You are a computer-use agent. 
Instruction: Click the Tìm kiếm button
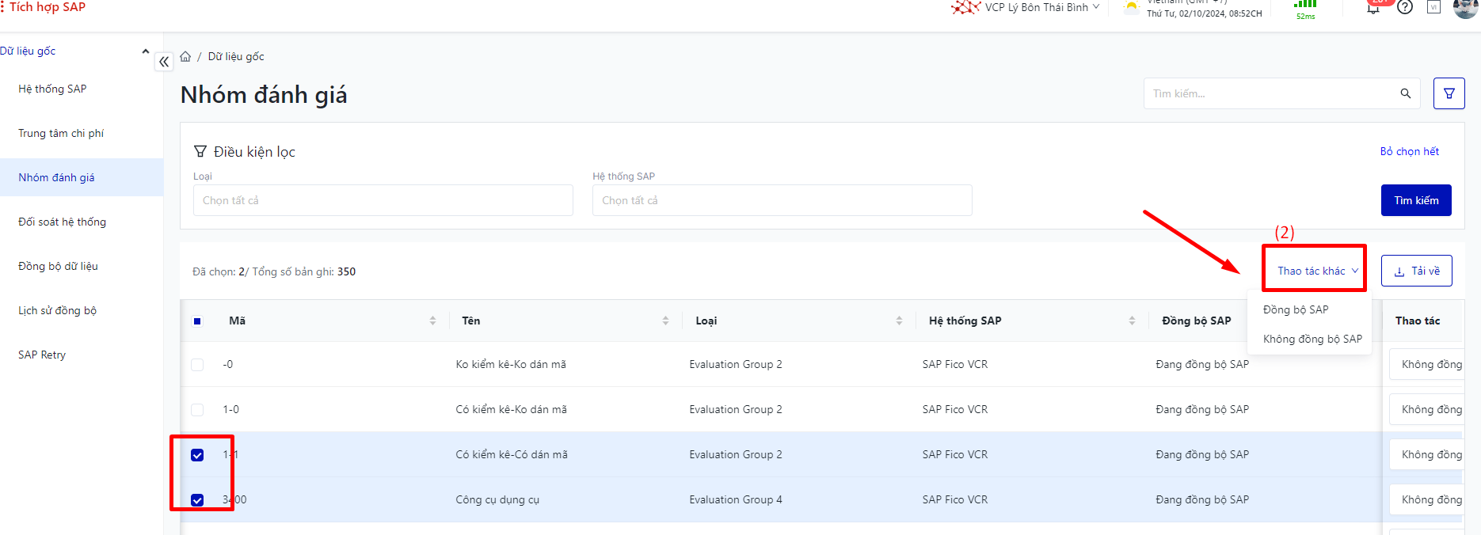pyautogui.click(x=1415, y=200)
